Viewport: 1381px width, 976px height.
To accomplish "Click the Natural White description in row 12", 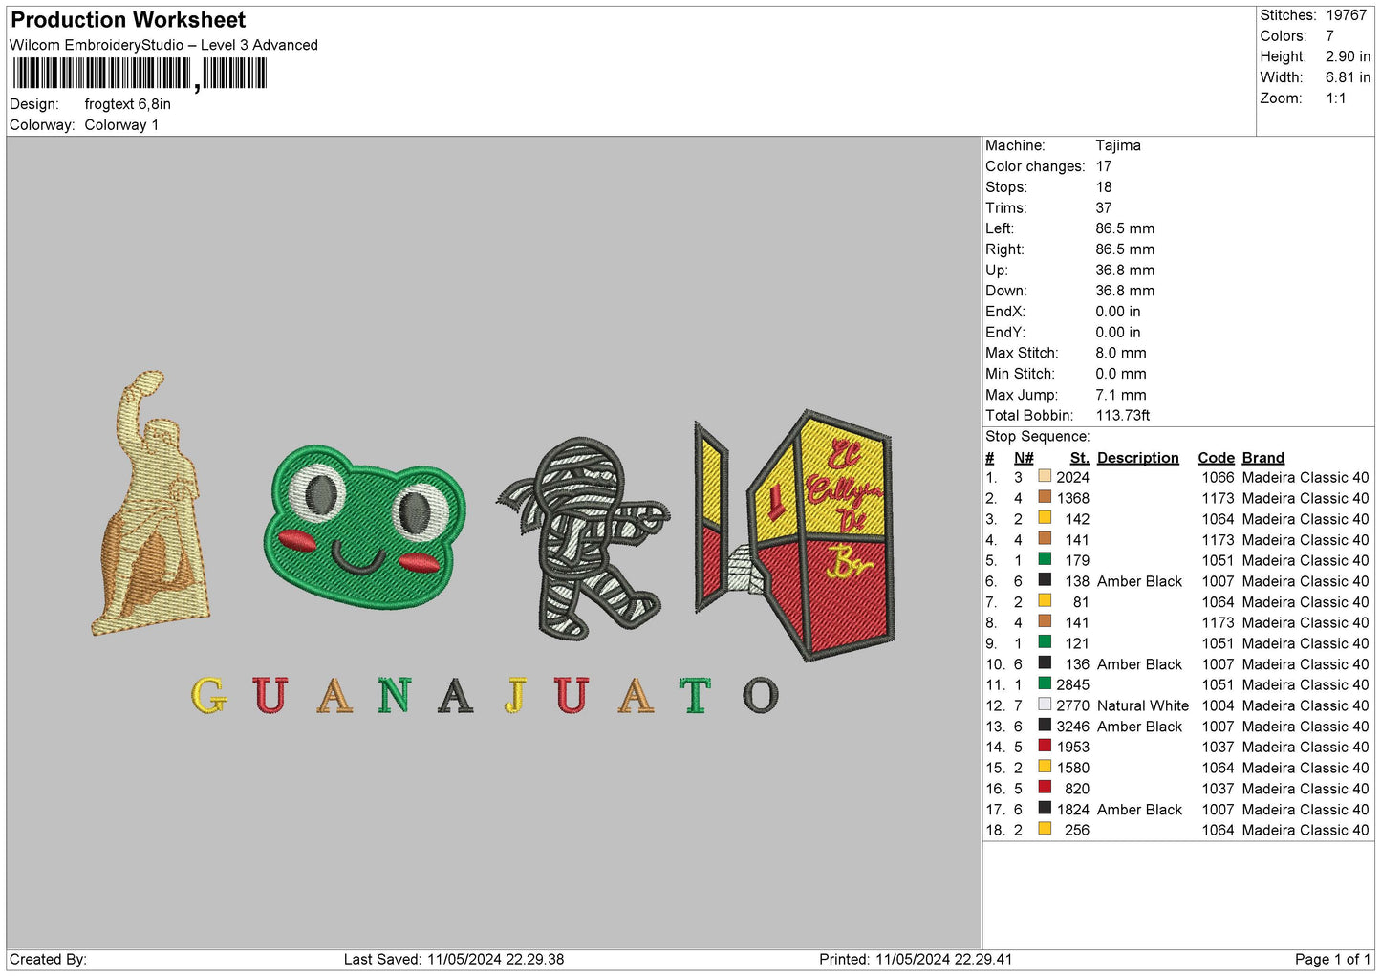I will pyautogui.click(x=1143, y=706).
